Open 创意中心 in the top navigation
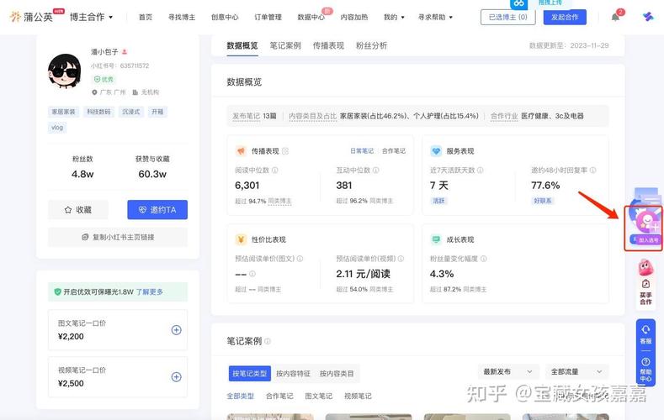The height and width of the screenshot is (420, 664). click(x=225, y=18)
